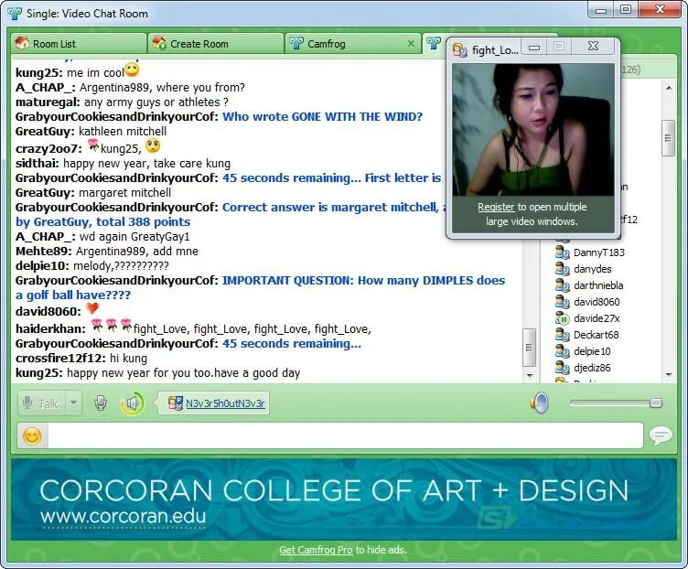Click chat scrollbar down arrow
The height and width of the screenshot is (569, 688).
click(x=530, y=376)
